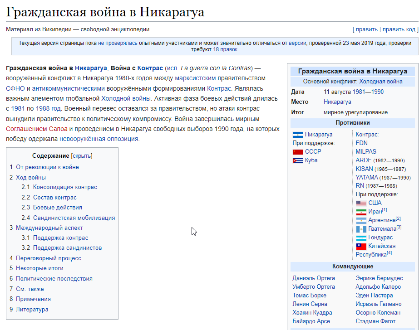
Task: Open the 'версии' link in review notice
Action: (297, 43)
